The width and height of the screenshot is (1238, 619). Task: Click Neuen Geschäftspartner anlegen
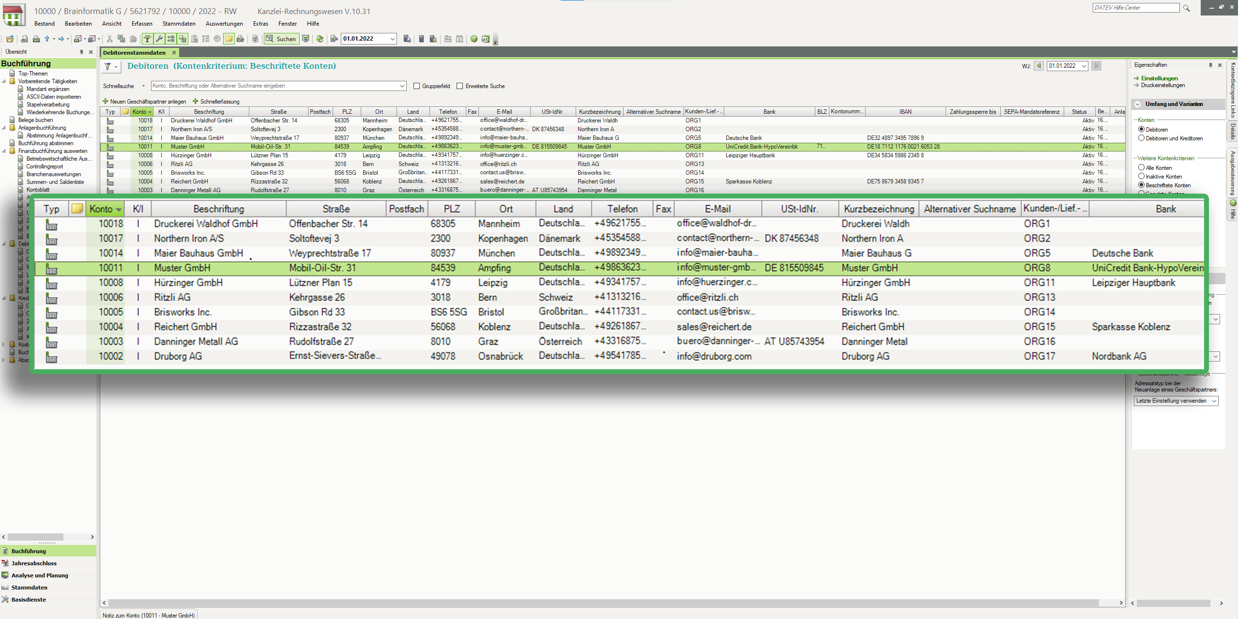click(144, 102)
